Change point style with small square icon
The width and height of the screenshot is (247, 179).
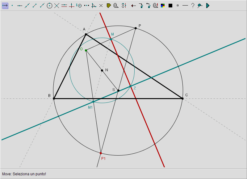[x=178, y=6]
